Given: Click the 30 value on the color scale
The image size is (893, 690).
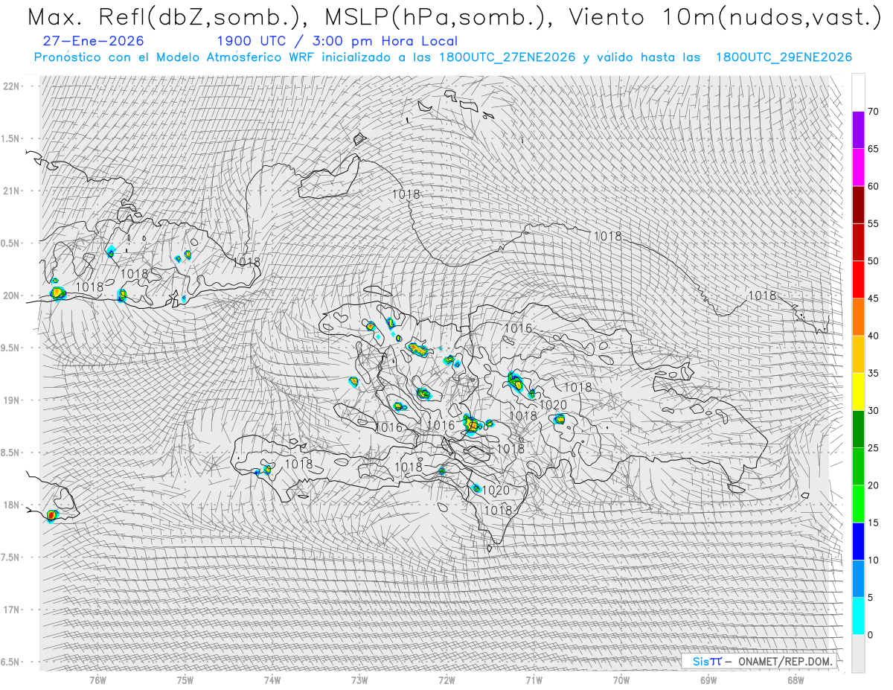Looking at the screenshot, I should (873, 411).
